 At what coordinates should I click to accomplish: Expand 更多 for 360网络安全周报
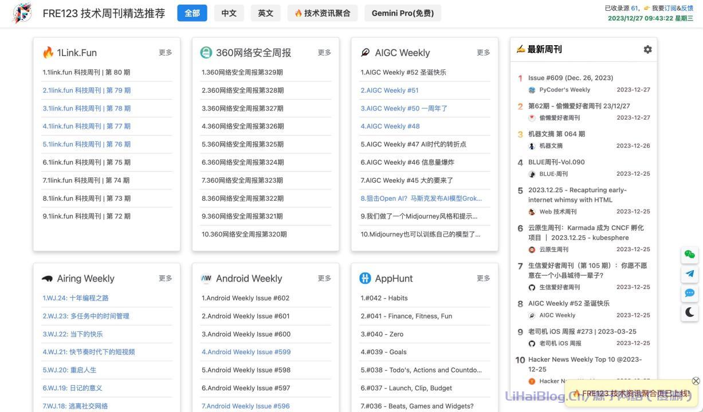[x=324, y=53]
